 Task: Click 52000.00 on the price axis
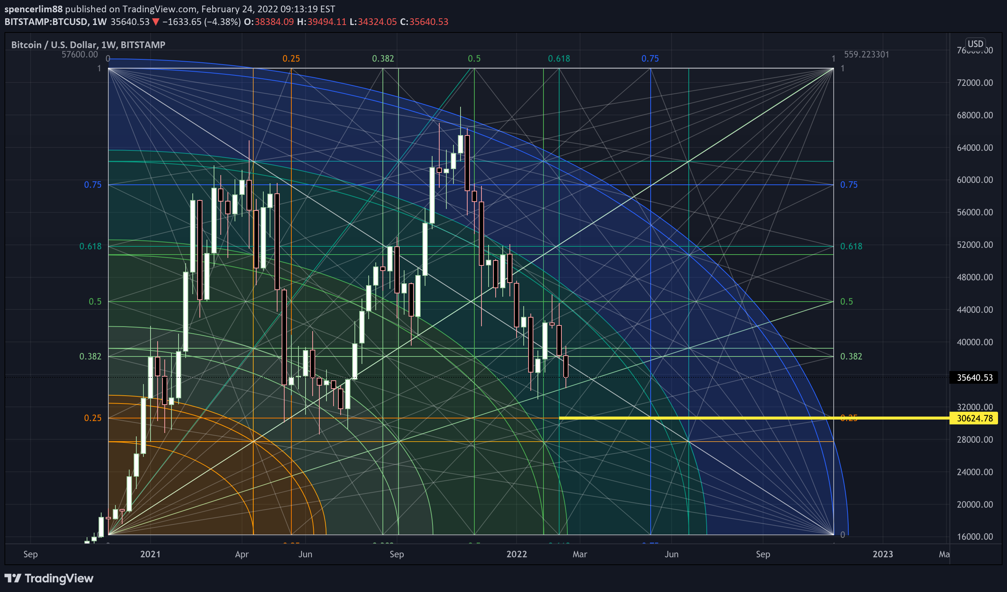975,244
